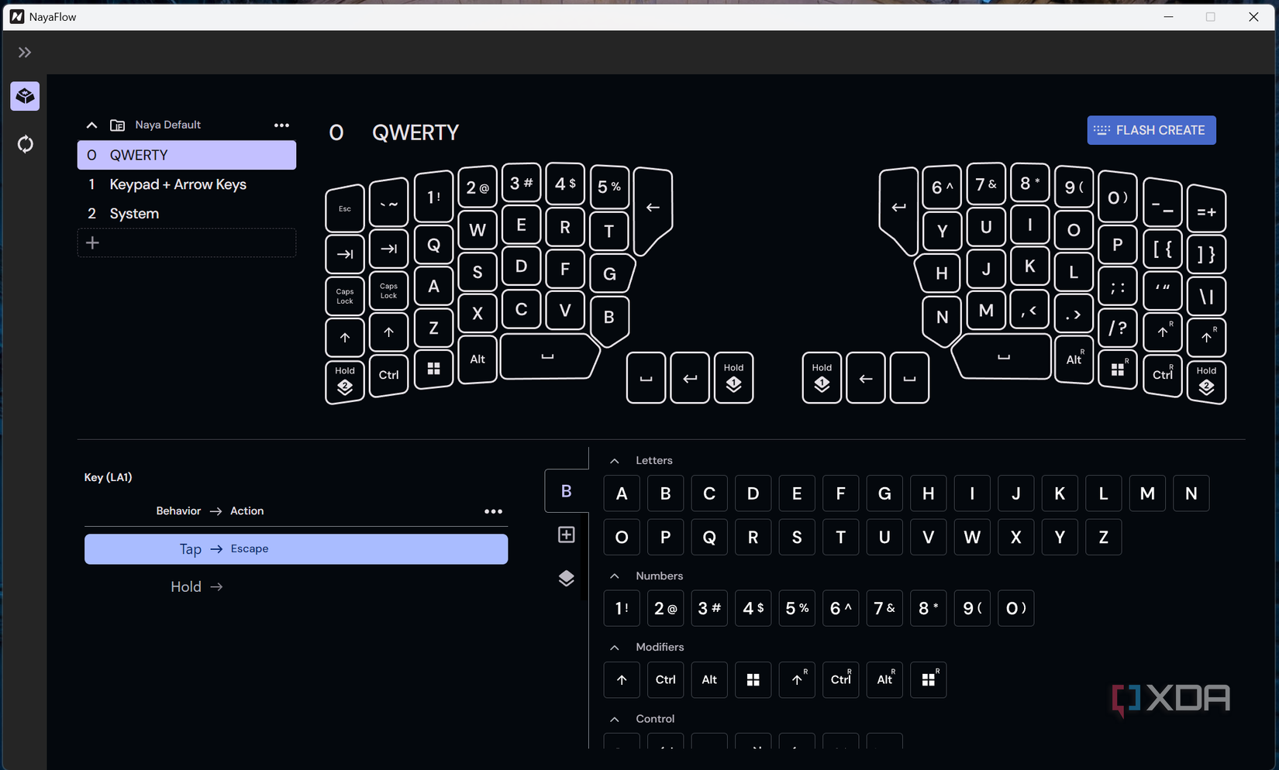Image resolution: width=1279 pixels, height=770 pixels.
Task: Click the plus button to add a new layer
Action: 92,242
